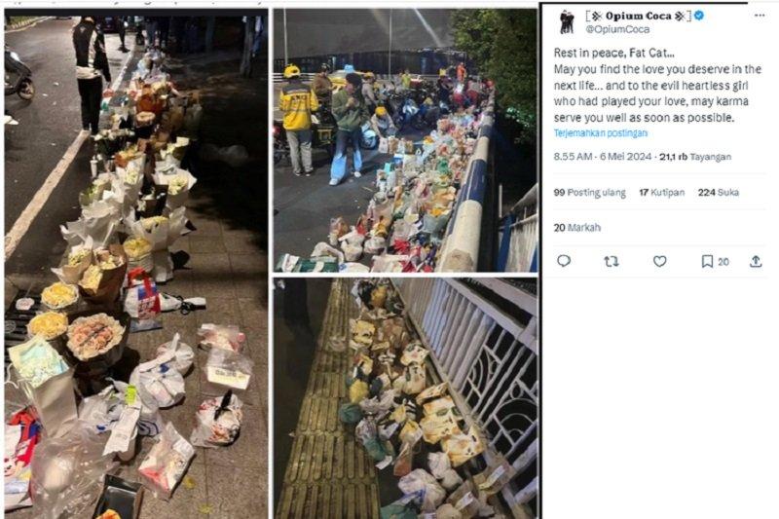Click the share upload icon
The width and height of the screenshot is (779, 519).
coord(756,261)
